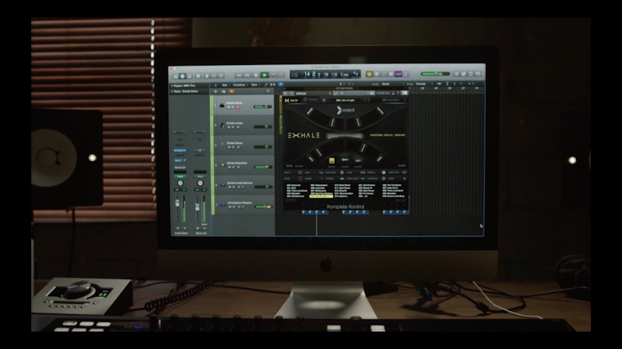This screenshot has height=349, width=622.
Task: Toggle the COMPLEX tag filter in Exhale
Action: (373, 178)
